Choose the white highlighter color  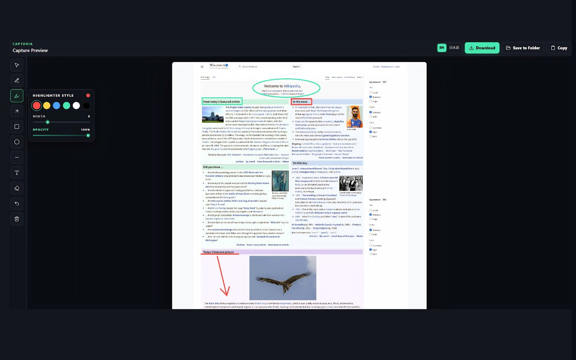pos(76,105)
